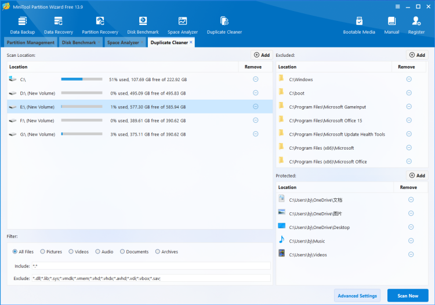Click the Duplicate Cleaner toolbar icon
Image resolution: width=435 pixels, height=305 pixels.
(x=224, y=26)
